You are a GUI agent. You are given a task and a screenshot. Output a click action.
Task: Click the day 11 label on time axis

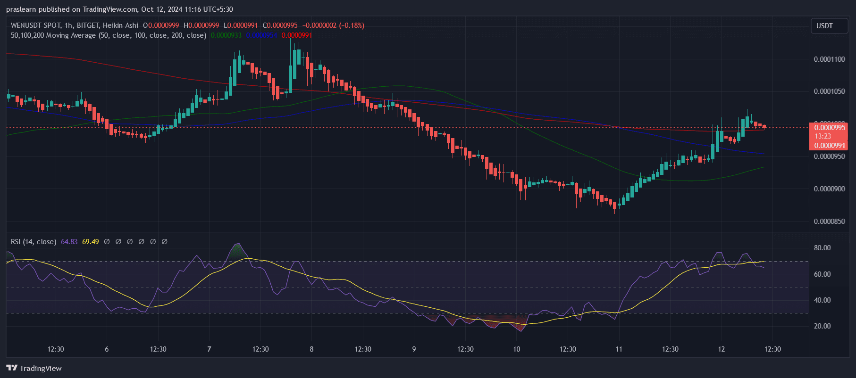point(619,349)
